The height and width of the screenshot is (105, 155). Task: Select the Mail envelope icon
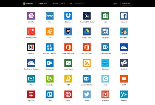coord(31,79)
